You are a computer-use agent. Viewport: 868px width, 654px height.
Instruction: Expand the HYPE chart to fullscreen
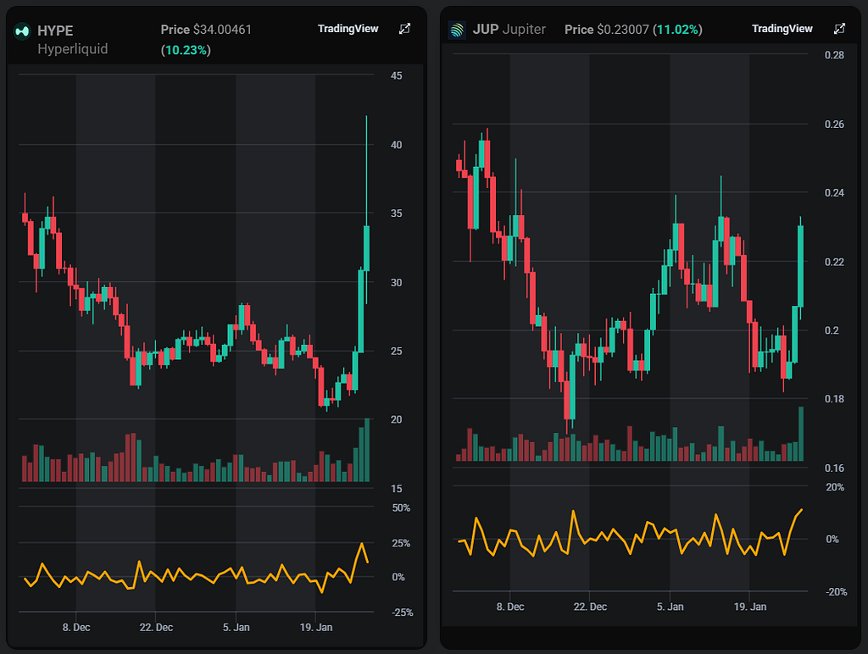point(404,29)
